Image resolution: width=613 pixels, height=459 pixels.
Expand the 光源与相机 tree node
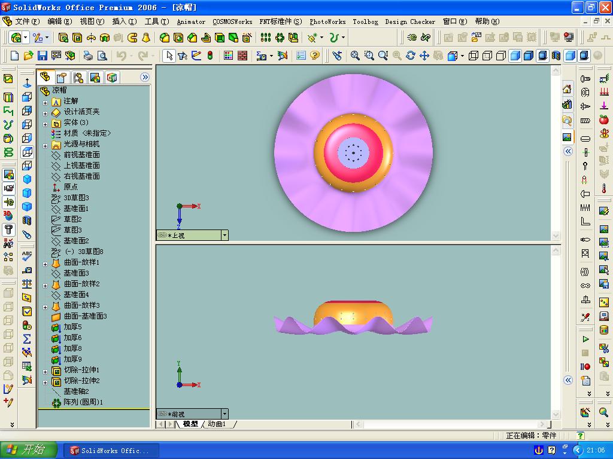pos(45,146)
